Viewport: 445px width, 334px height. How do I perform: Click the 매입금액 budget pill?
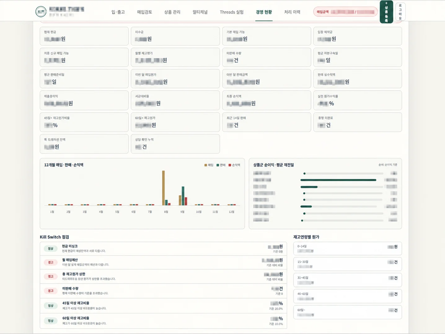345,12
